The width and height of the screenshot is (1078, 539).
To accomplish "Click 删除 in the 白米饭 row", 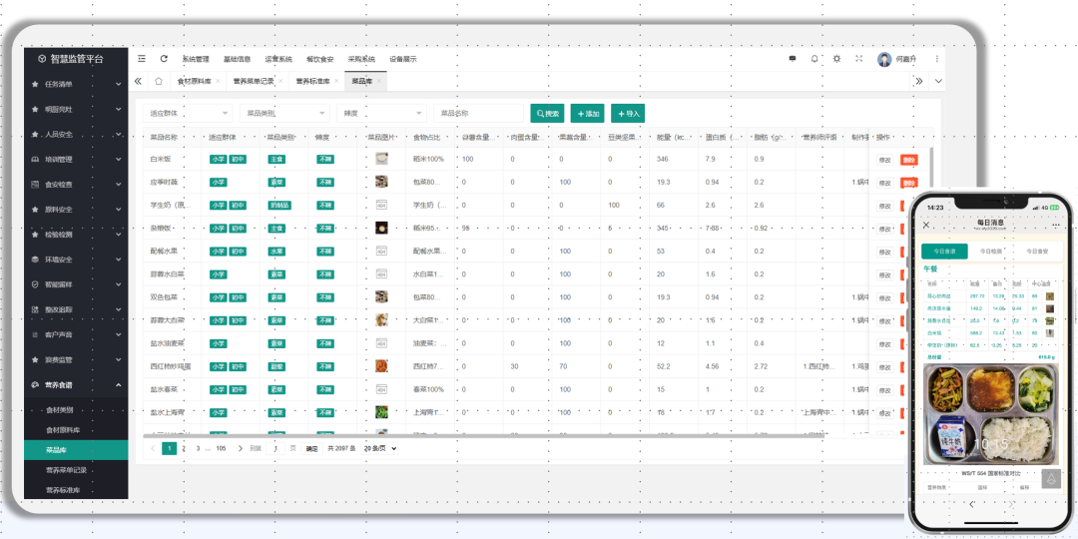I will pos(909,160).
